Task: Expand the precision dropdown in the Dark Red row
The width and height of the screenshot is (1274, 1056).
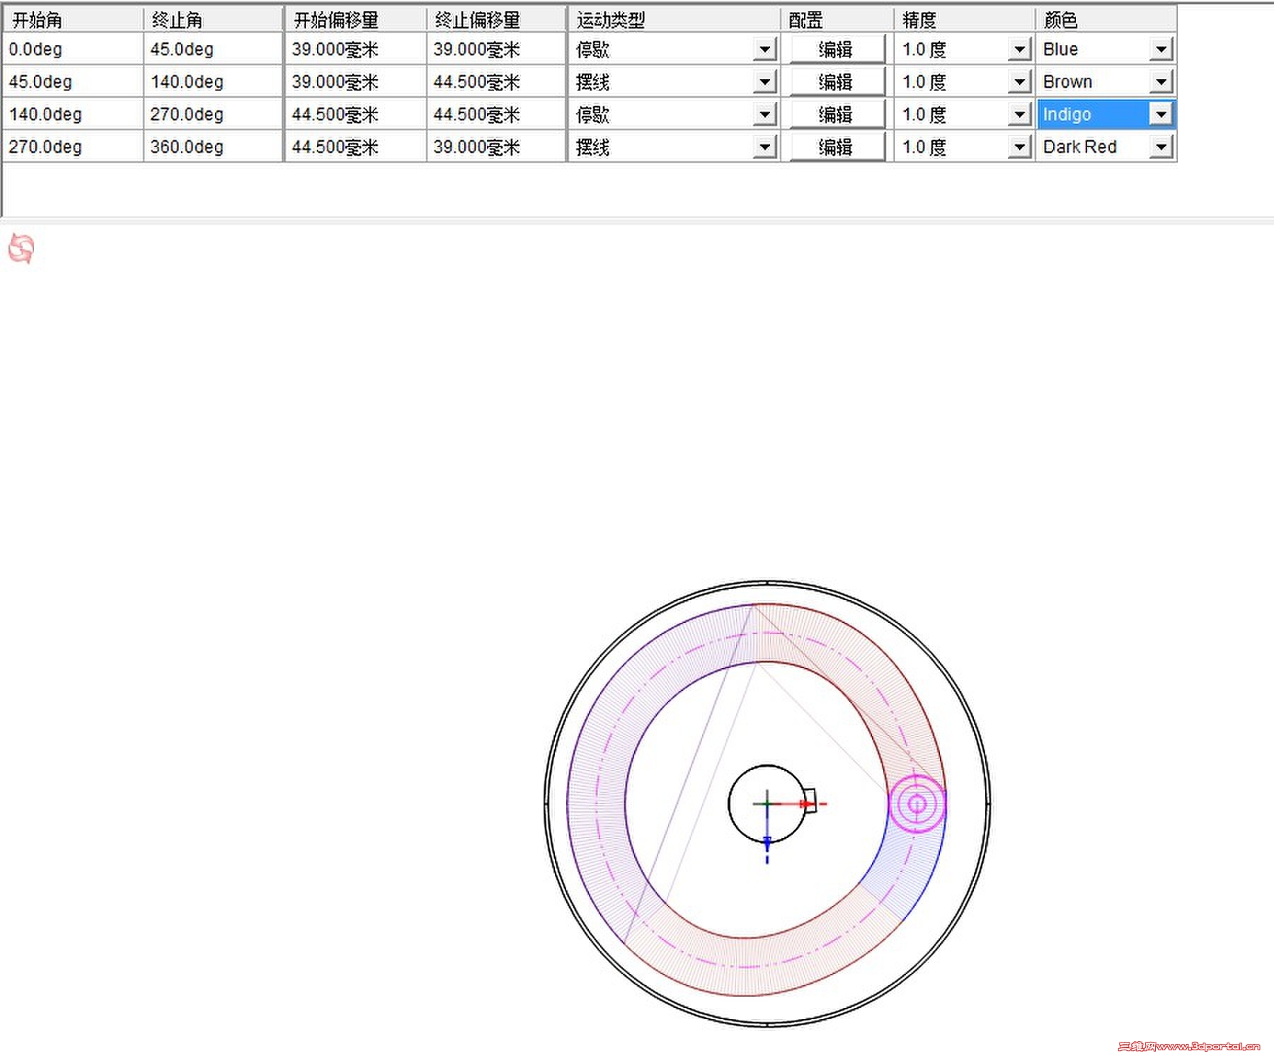Action: [1018, 147]
